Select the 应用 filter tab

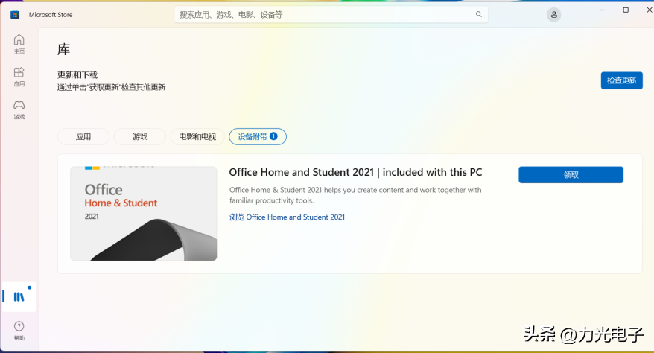[83, 137]
